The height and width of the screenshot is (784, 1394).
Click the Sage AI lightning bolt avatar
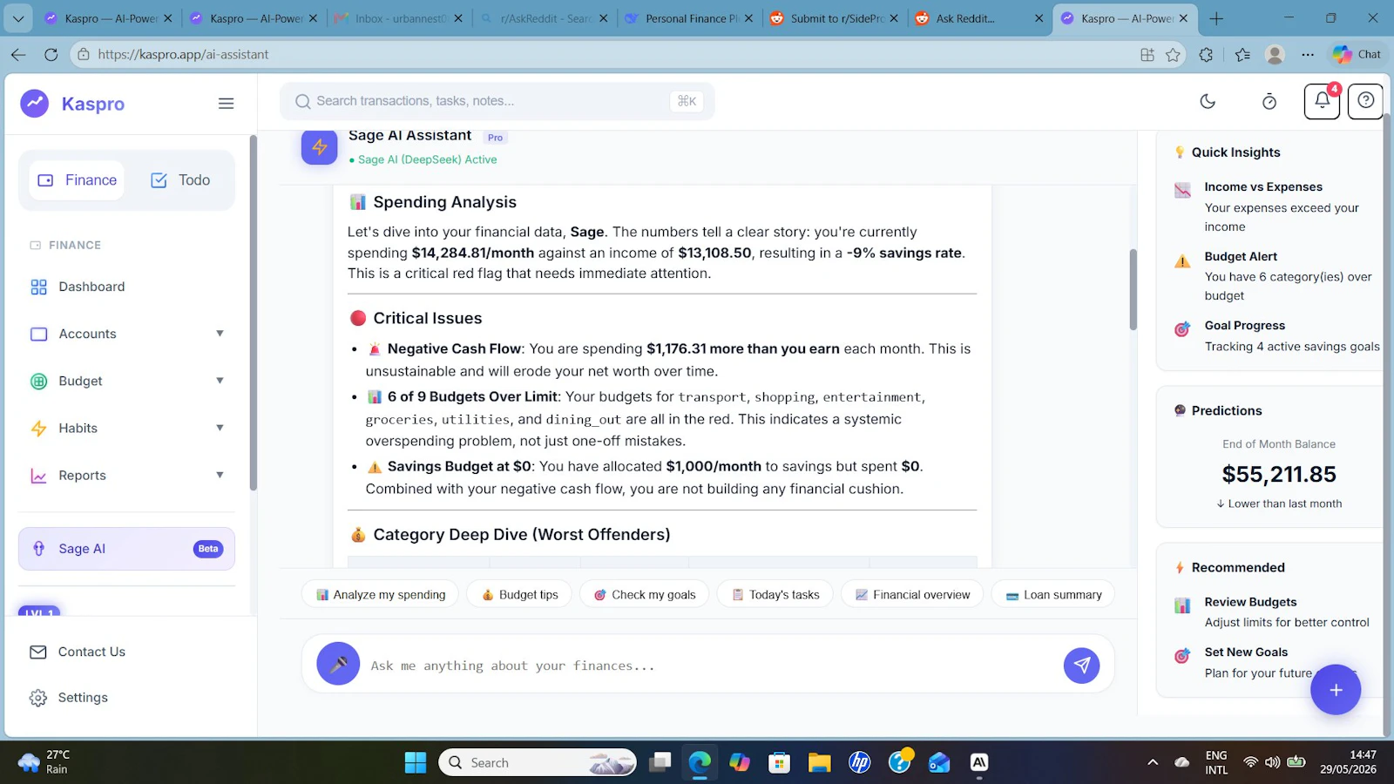tap(320, 147)
